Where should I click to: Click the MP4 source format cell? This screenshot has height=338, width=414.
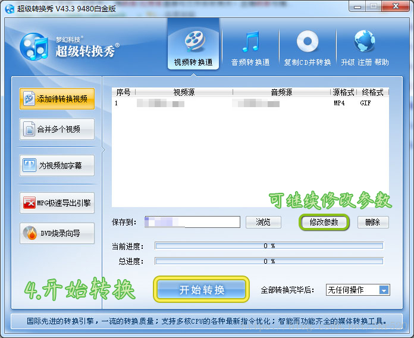pos(339,103)
